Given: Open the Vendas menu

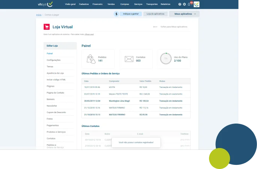Looking at the screenshot, I should click(111, 4).
